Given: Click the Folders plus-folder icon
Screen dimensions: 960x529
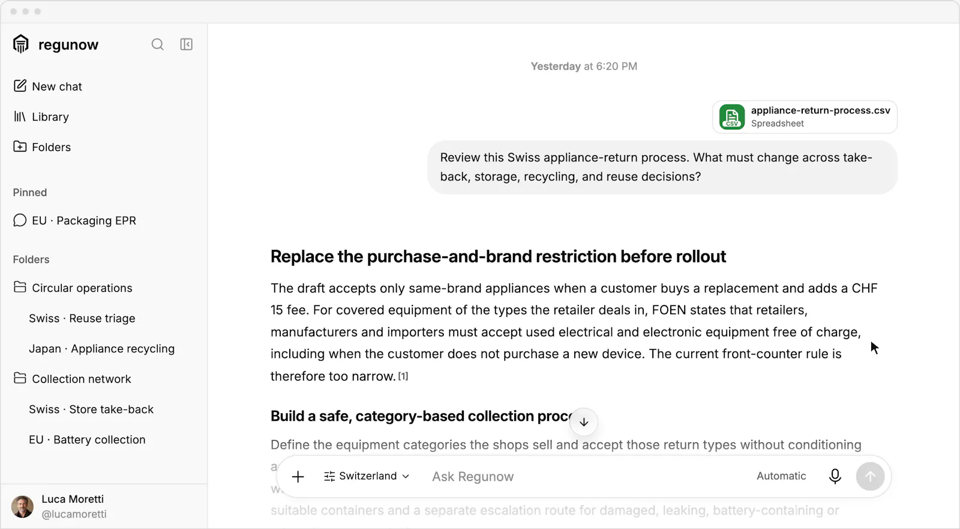Looking at the screenshot, I should pyautogui.click(x=20, y=146).
